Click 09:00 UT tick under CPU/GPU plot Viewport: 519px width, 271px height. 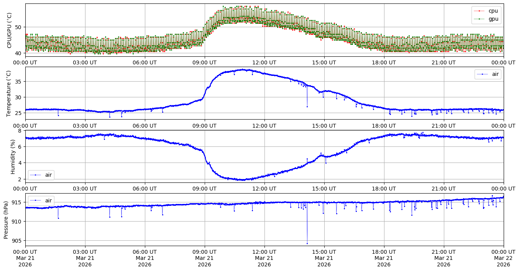tap(204, 62)
